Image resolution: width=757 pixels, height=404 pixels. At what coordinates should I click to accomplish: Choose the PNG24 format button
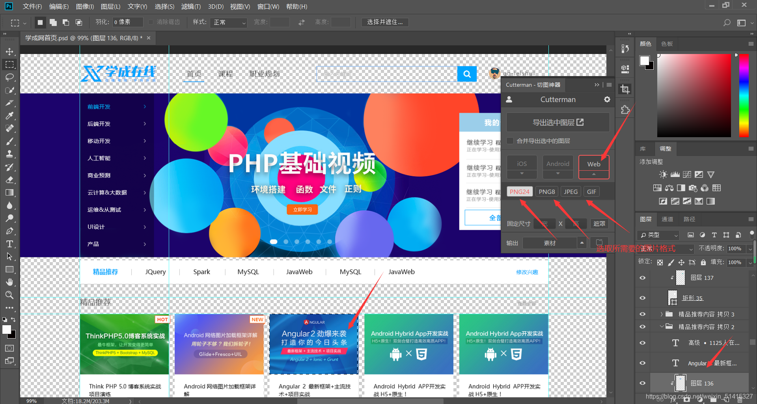click(520, 192)
